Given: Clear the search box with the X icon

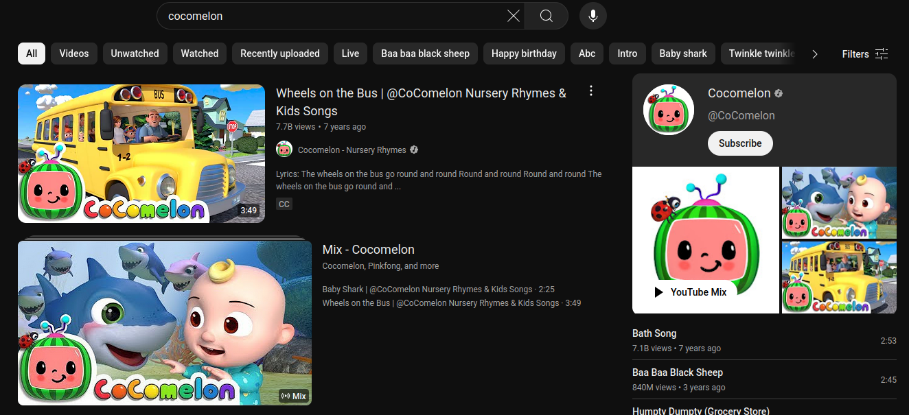Looking at the screenshot, I should click(x=513, y=16).
